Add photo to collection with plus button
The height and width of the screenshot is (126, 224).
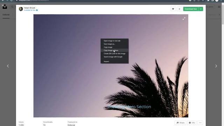click(179, 9)
